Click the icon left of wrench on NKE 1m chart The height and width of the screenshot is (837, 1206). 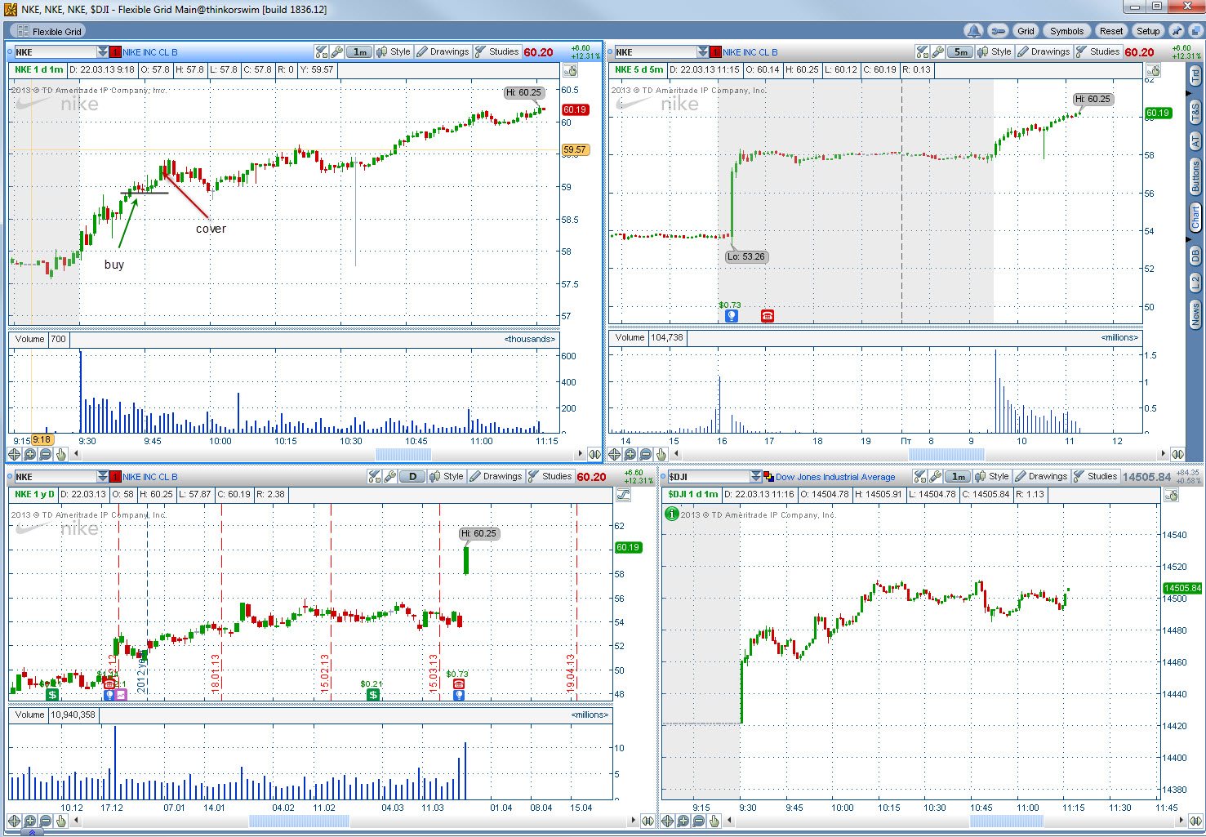click(322, 51)
